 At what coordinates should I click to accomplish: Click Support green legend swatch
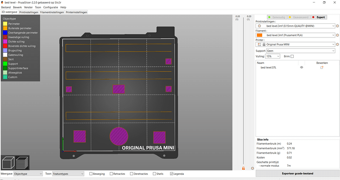click(x=5, y=64)
